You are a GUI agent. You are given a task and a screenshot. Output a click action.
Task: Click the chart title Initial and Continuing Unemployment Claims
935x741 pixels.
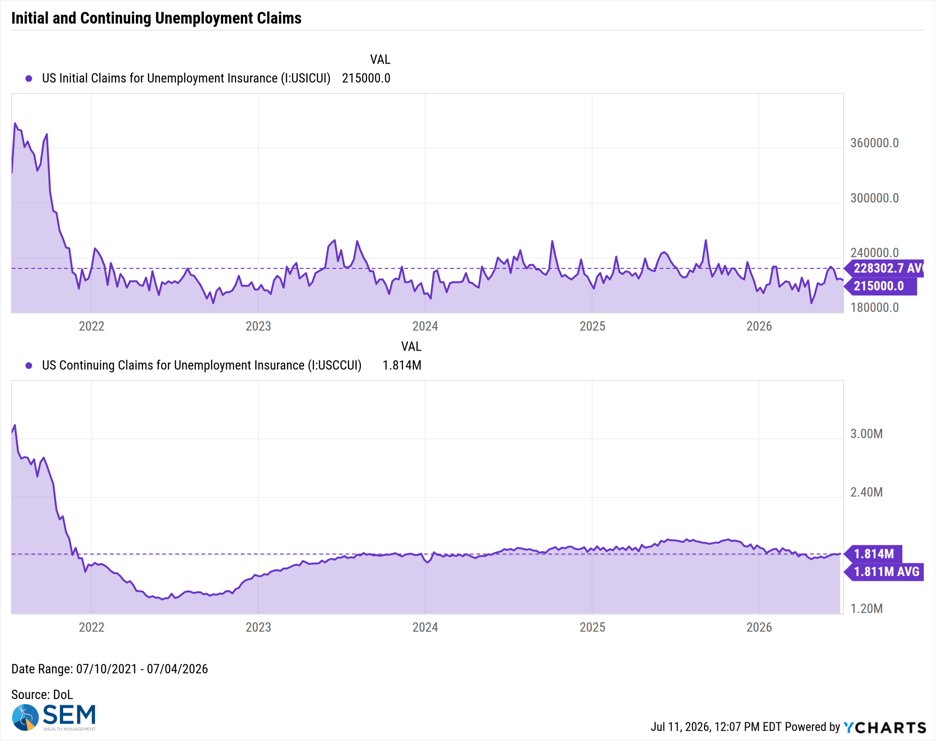click(156, 18)
